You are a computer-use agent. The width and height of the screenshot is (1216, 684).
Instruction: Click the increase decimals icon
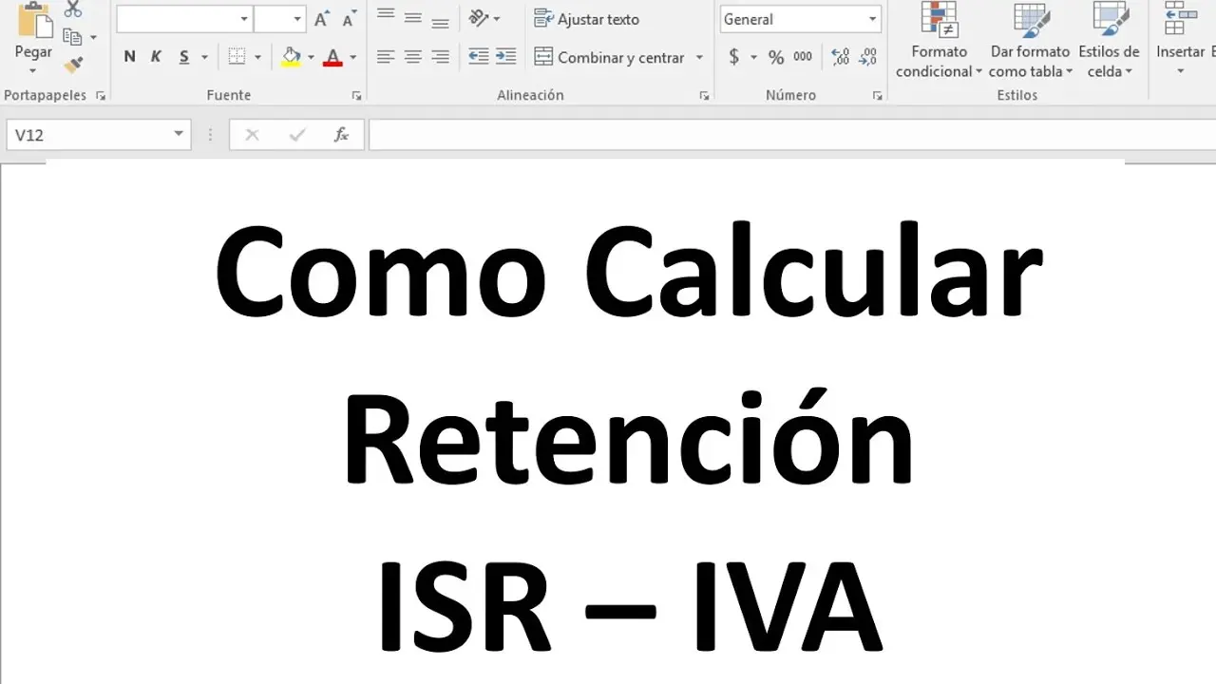click(840, 57)
